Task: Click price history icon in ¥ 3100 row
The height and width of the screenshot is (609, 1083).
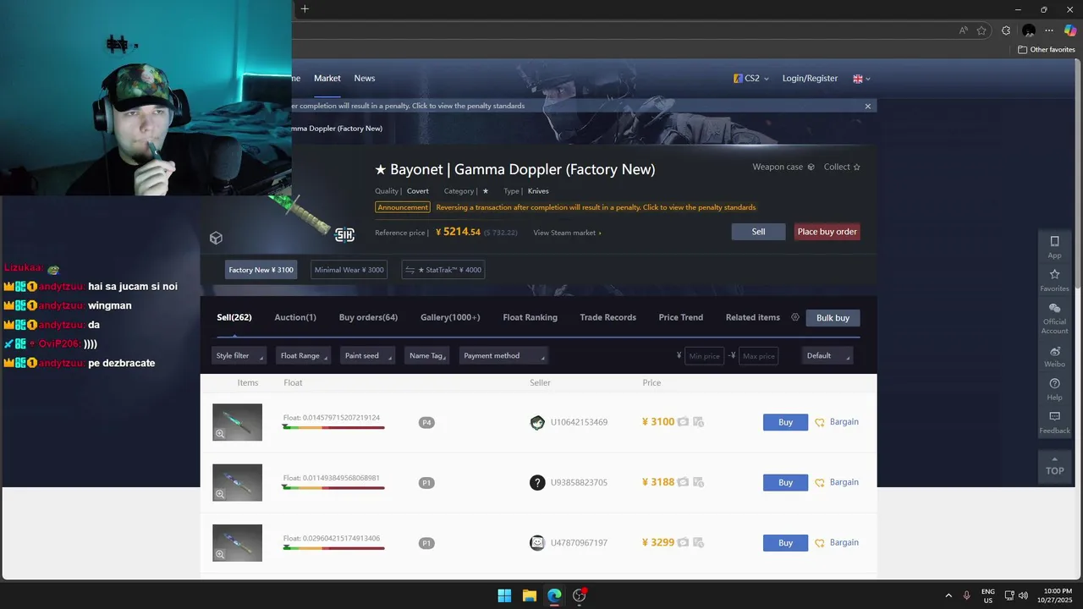Action: (x=699, y=422)
